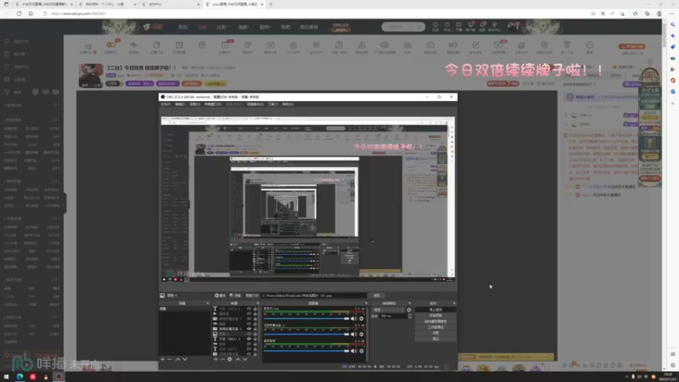Open a new browser tab
This screenshot has width=679, height=382.
pyautogui.click(x=271, y=4)
